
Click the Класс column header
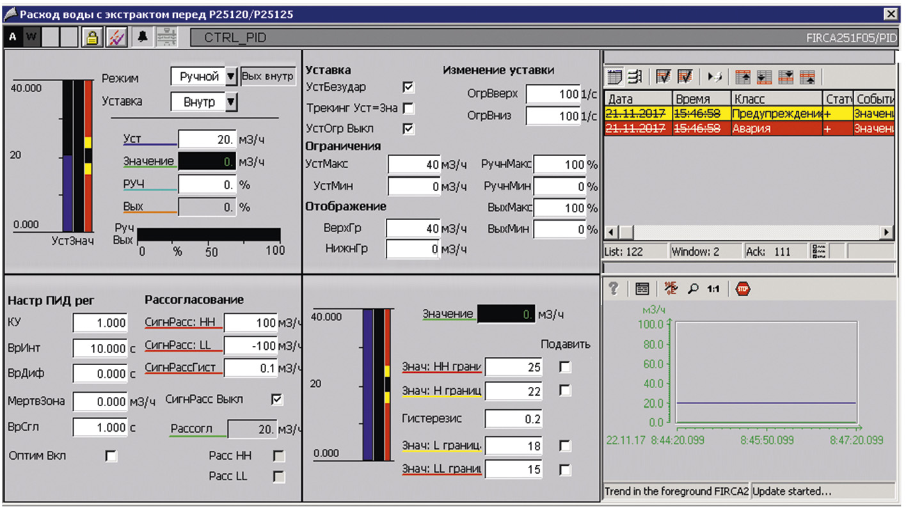777,99
